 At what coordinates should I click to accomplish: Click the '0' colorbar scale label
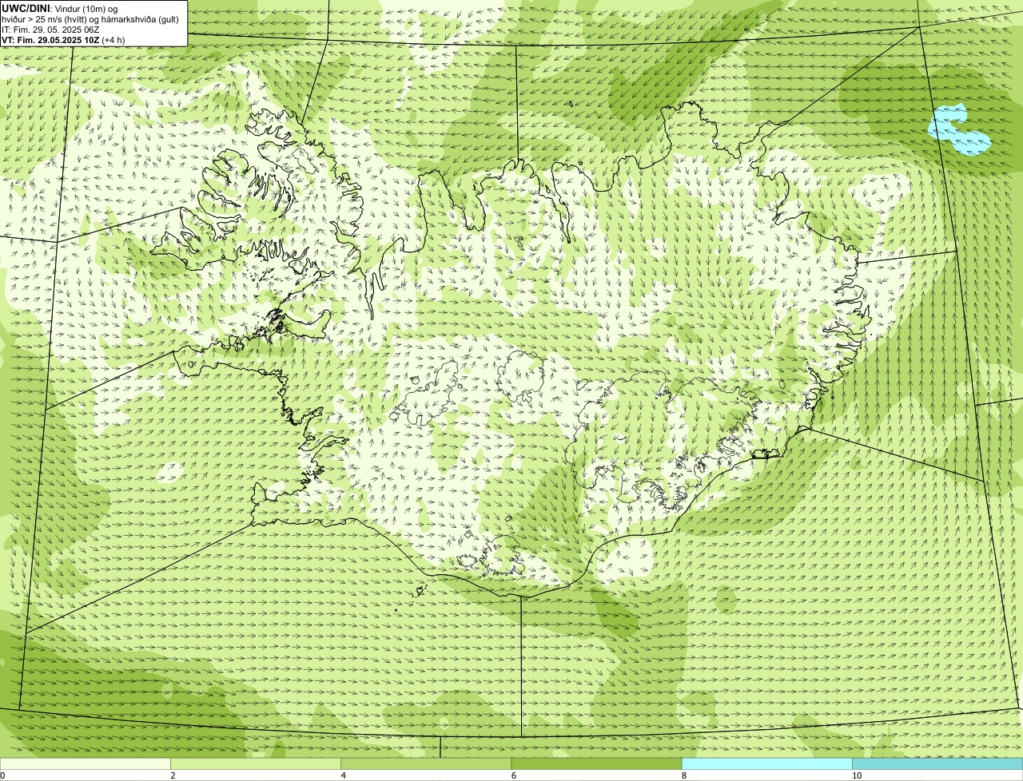pos(2,775)
